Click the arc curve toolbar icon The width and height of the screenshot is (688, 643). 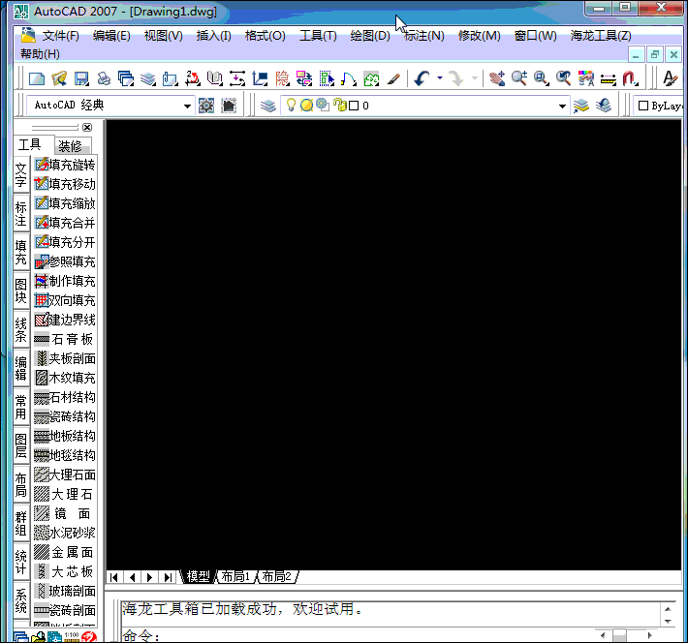coord(349,79)
